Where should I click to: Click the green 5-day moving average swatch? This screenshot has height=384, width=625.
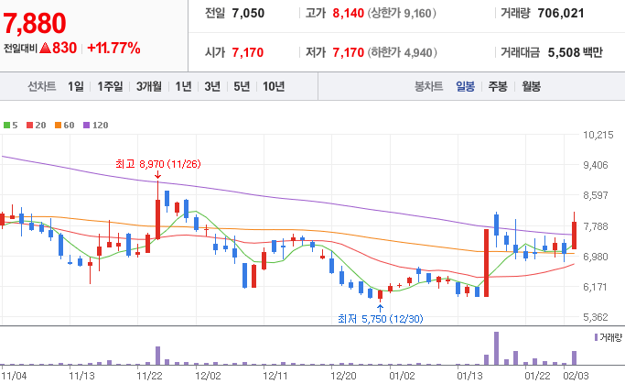(6, 126)
